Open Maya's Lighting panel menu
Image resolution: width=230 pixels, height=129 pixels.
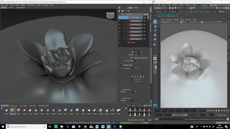click(176, 20)
